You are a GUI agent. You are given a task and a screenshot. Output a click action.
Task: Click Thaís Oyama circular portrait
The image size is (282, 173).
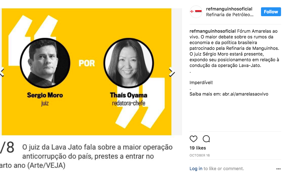click(x=128, y=63)
